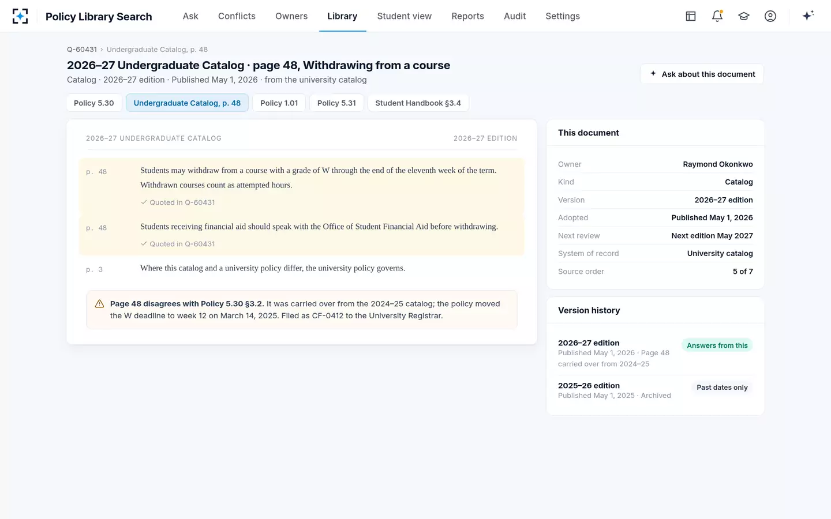The height and width of the screenshot is (519, 831).
Task: Open notifications bell icon
Action: 717,16
